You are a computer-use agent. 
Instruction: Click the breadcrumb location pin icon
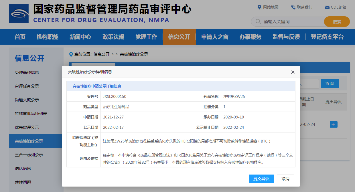pos(71,54)
